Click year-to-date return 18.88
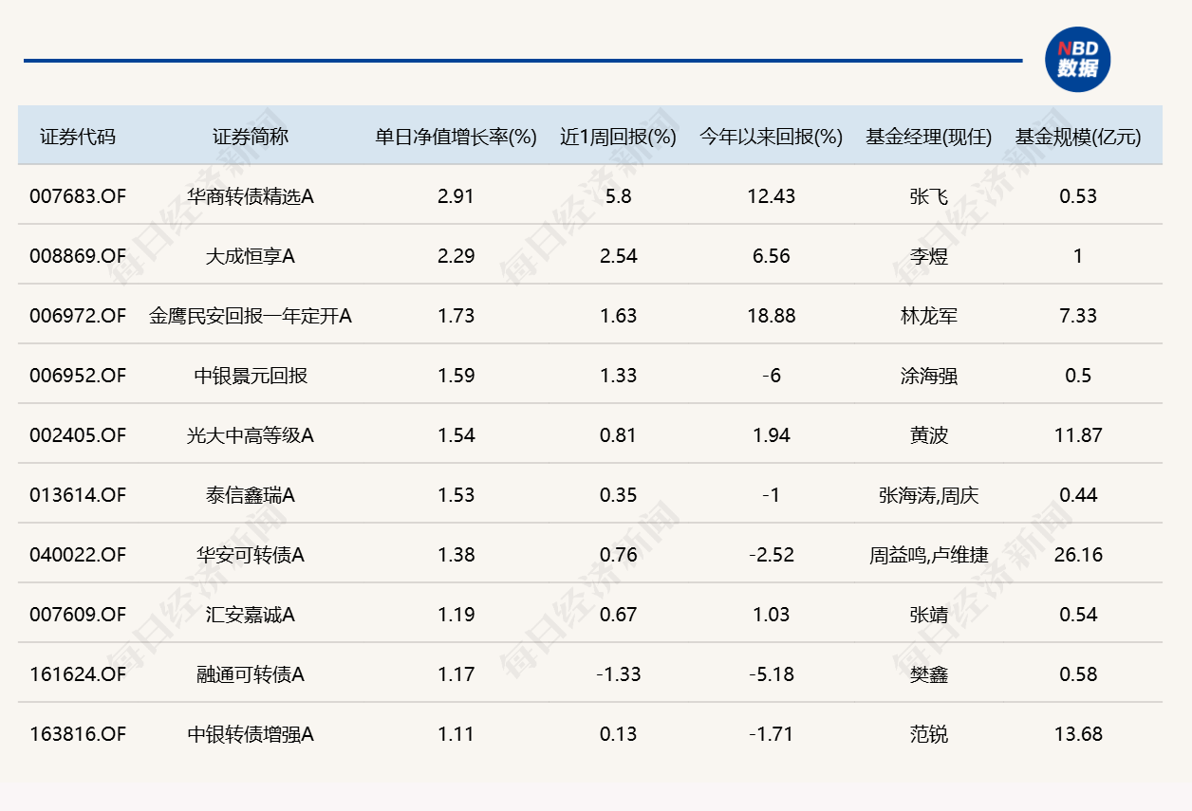This screenshot has height=811, width=1192. pos(772,316)
